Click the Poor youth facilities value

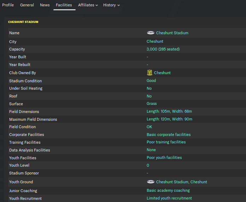164,158
